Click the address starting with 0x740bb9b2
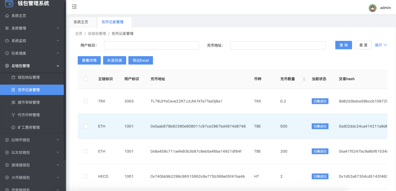The image size is (396, 191). (x=198, y=176)
